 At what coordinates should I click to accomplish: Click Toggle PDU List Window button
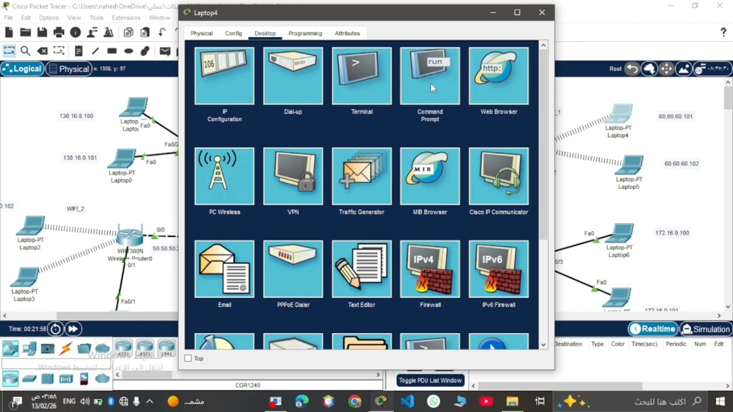pos(430,381)
